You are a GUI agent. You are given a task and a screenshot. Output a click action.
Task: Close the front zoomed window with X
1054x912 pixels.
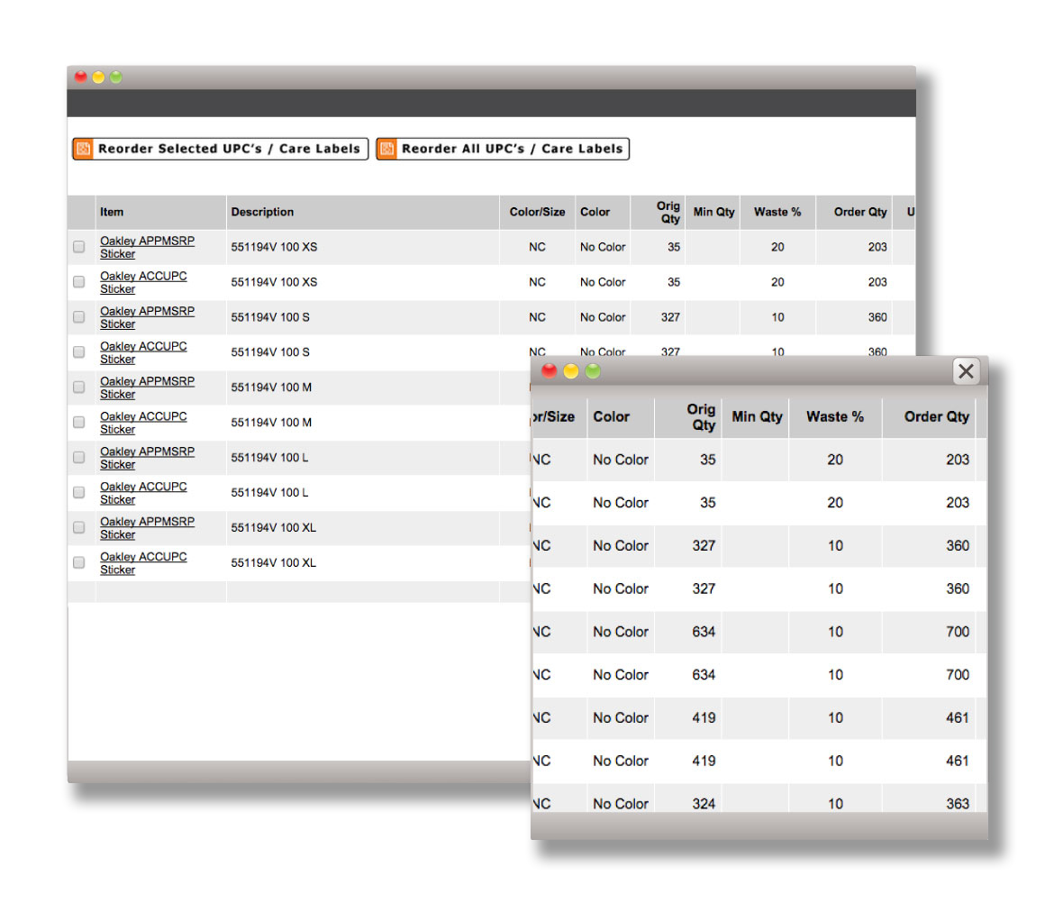pyautogui.click(x=966, y=370)
